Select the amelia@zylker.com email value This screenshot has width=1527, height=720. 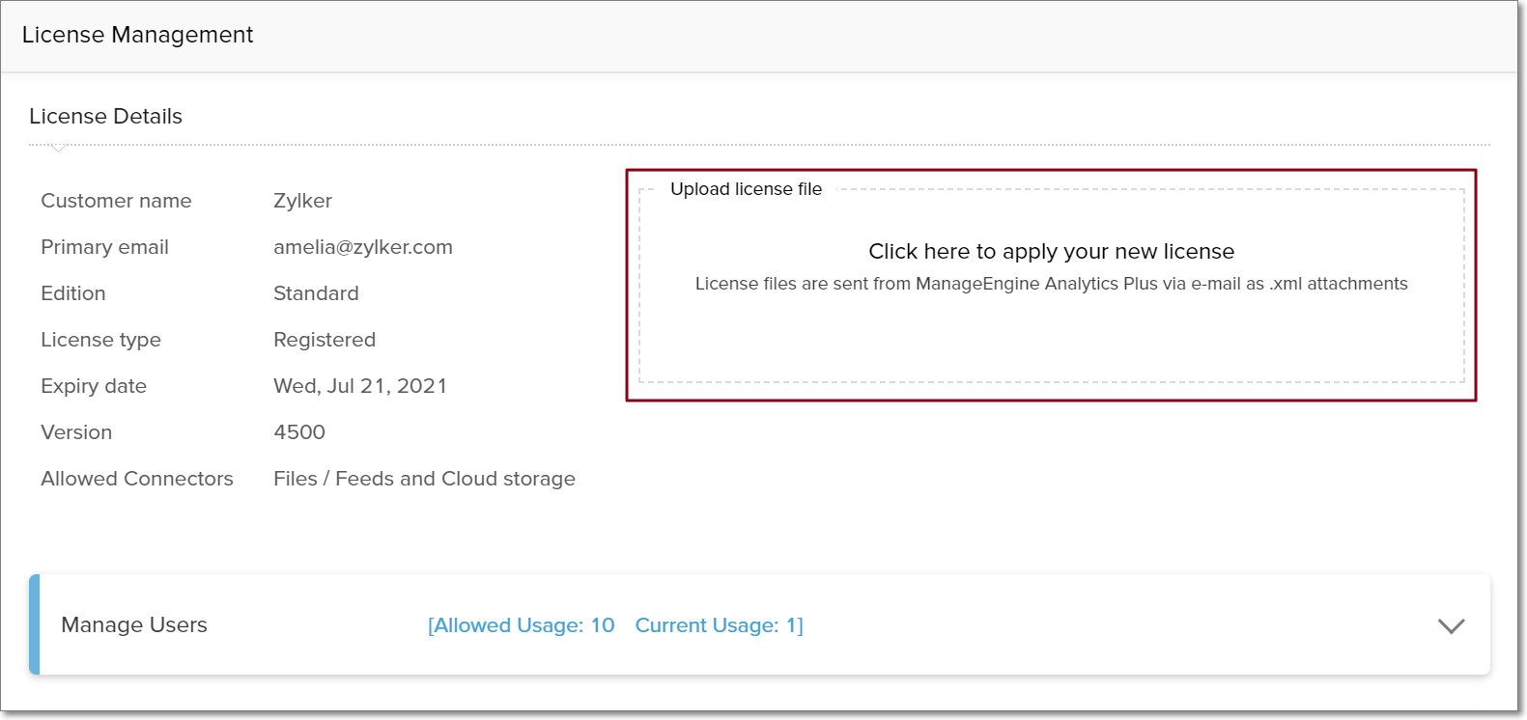(363, 247)
